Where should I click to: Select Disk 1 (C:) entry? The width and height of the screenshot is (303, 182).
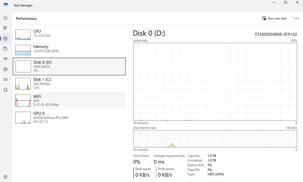tap(69, 84)
